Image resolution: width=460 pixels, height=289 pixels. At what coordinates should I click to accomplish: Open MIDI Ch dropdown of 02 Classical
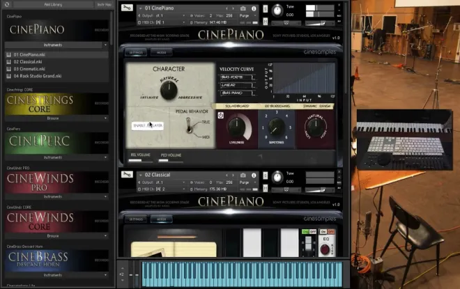coord(162,189)
